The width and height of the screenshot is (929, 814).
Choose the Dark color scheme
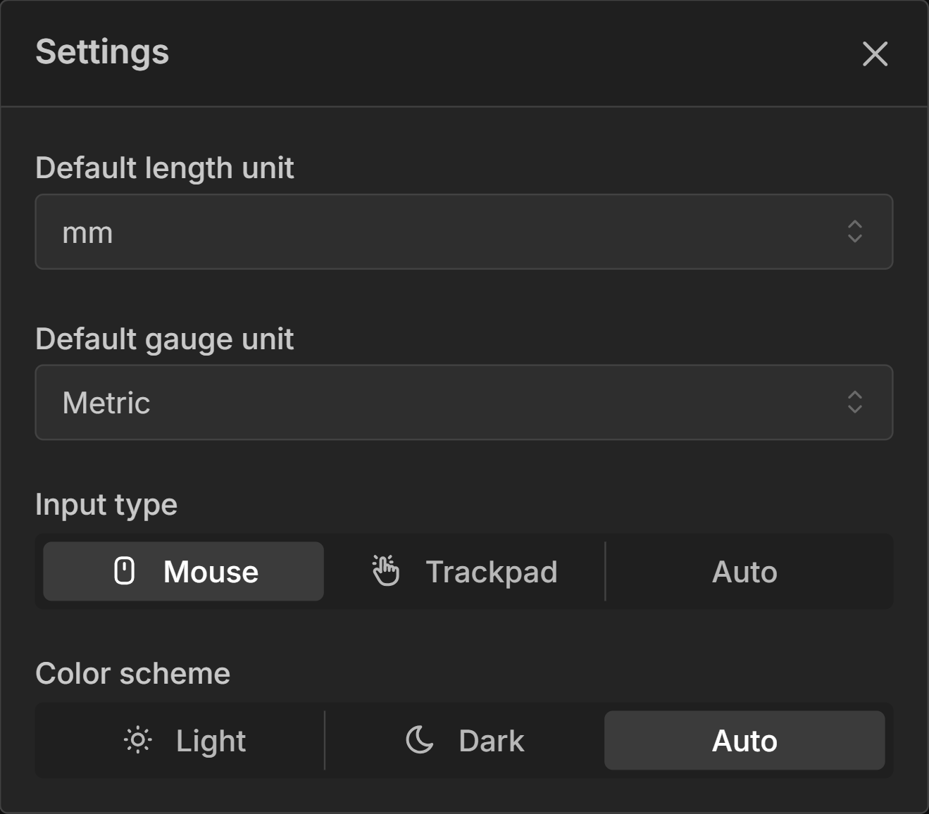click(465, 741)
